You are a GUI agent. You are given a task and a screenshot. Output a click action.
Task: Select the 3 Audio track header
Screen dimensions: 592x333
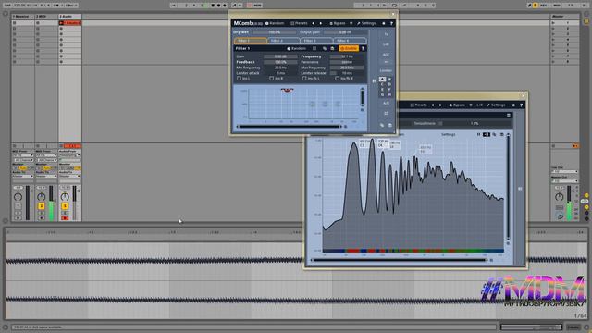coord(70,17)
